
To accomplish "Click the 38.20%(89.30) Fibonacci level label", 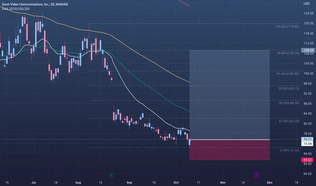I will coord(289,103).
